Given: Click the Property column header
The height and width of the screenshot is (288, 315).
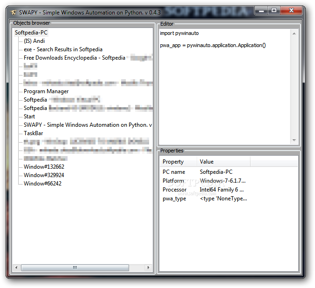Looking at the screenshot, I should pyautogui.click(x=178, y=162).
